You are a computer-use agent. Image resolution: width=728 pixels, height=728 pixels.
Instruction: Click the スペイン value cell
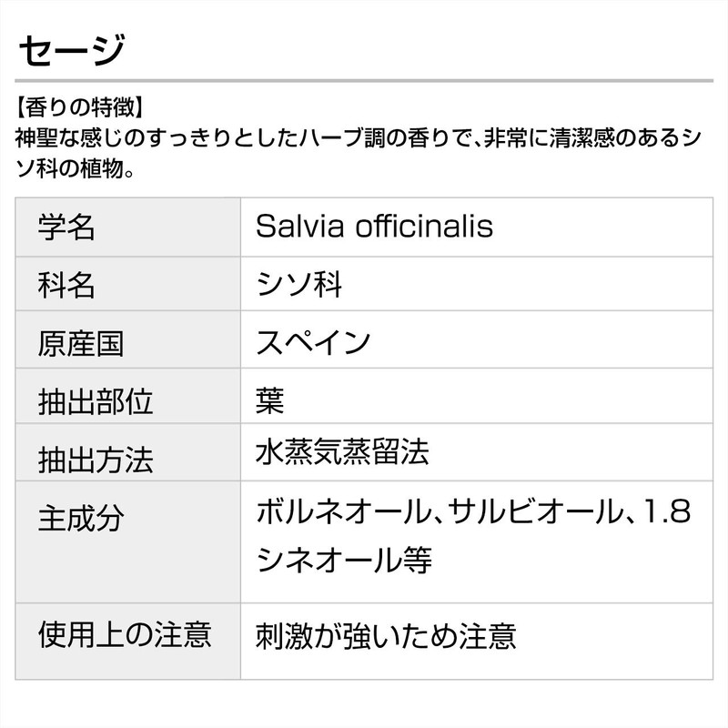pyautogui.click(x=314, y=343)
